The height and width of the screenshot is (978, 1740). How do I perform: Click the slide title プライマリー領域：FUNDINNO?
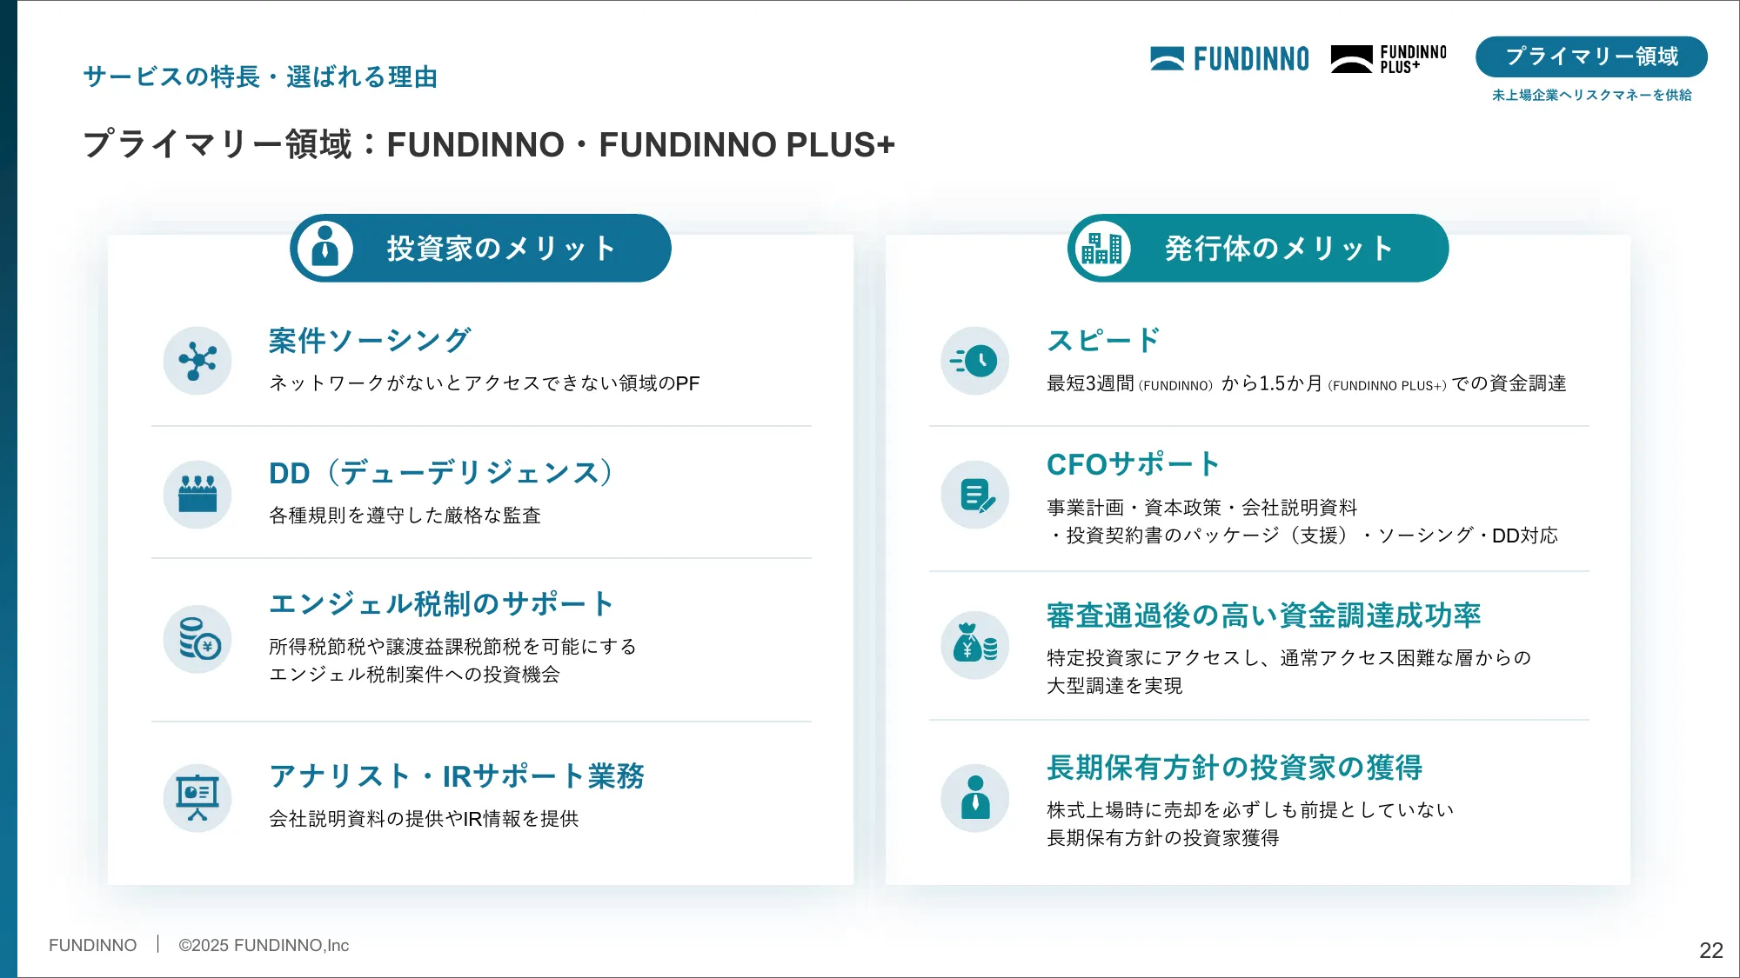click(x=489, y=144)
